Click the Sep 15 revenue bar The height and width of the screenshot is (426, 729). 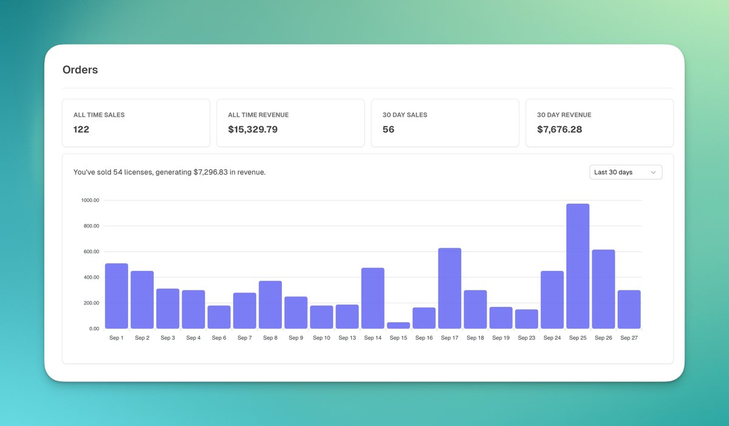(399, 325)
